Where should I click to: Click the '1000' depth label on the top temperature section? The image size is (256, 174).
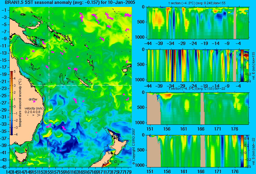point(140,37)
